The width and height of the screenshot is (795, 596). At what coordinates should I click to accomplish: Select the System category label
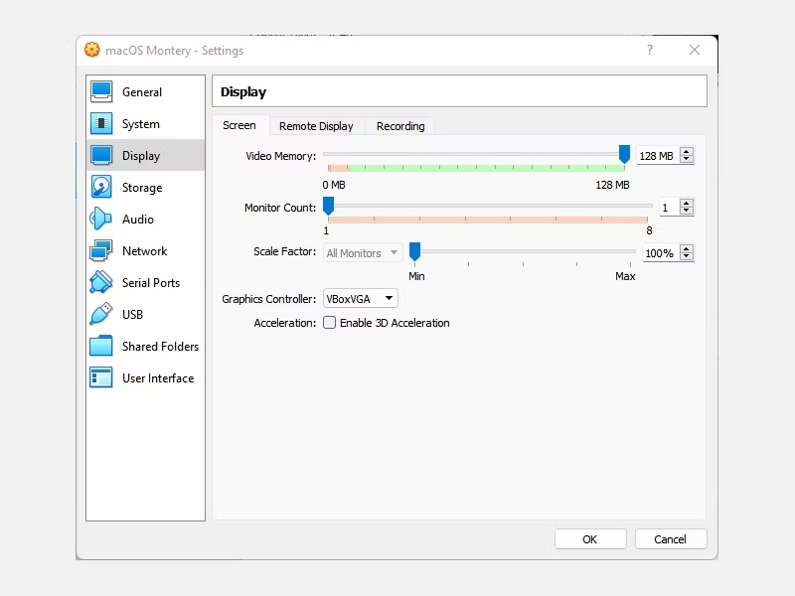[141, 124]
